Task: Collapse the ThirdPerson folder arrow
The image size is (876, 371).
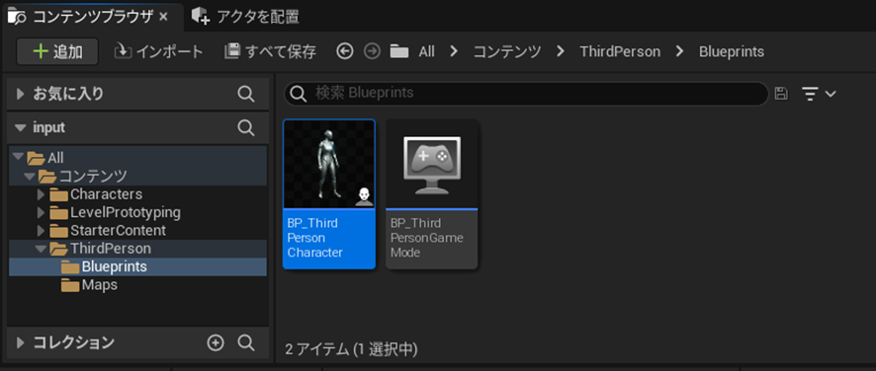Action: pyautogui.click(x=41, y=249)
